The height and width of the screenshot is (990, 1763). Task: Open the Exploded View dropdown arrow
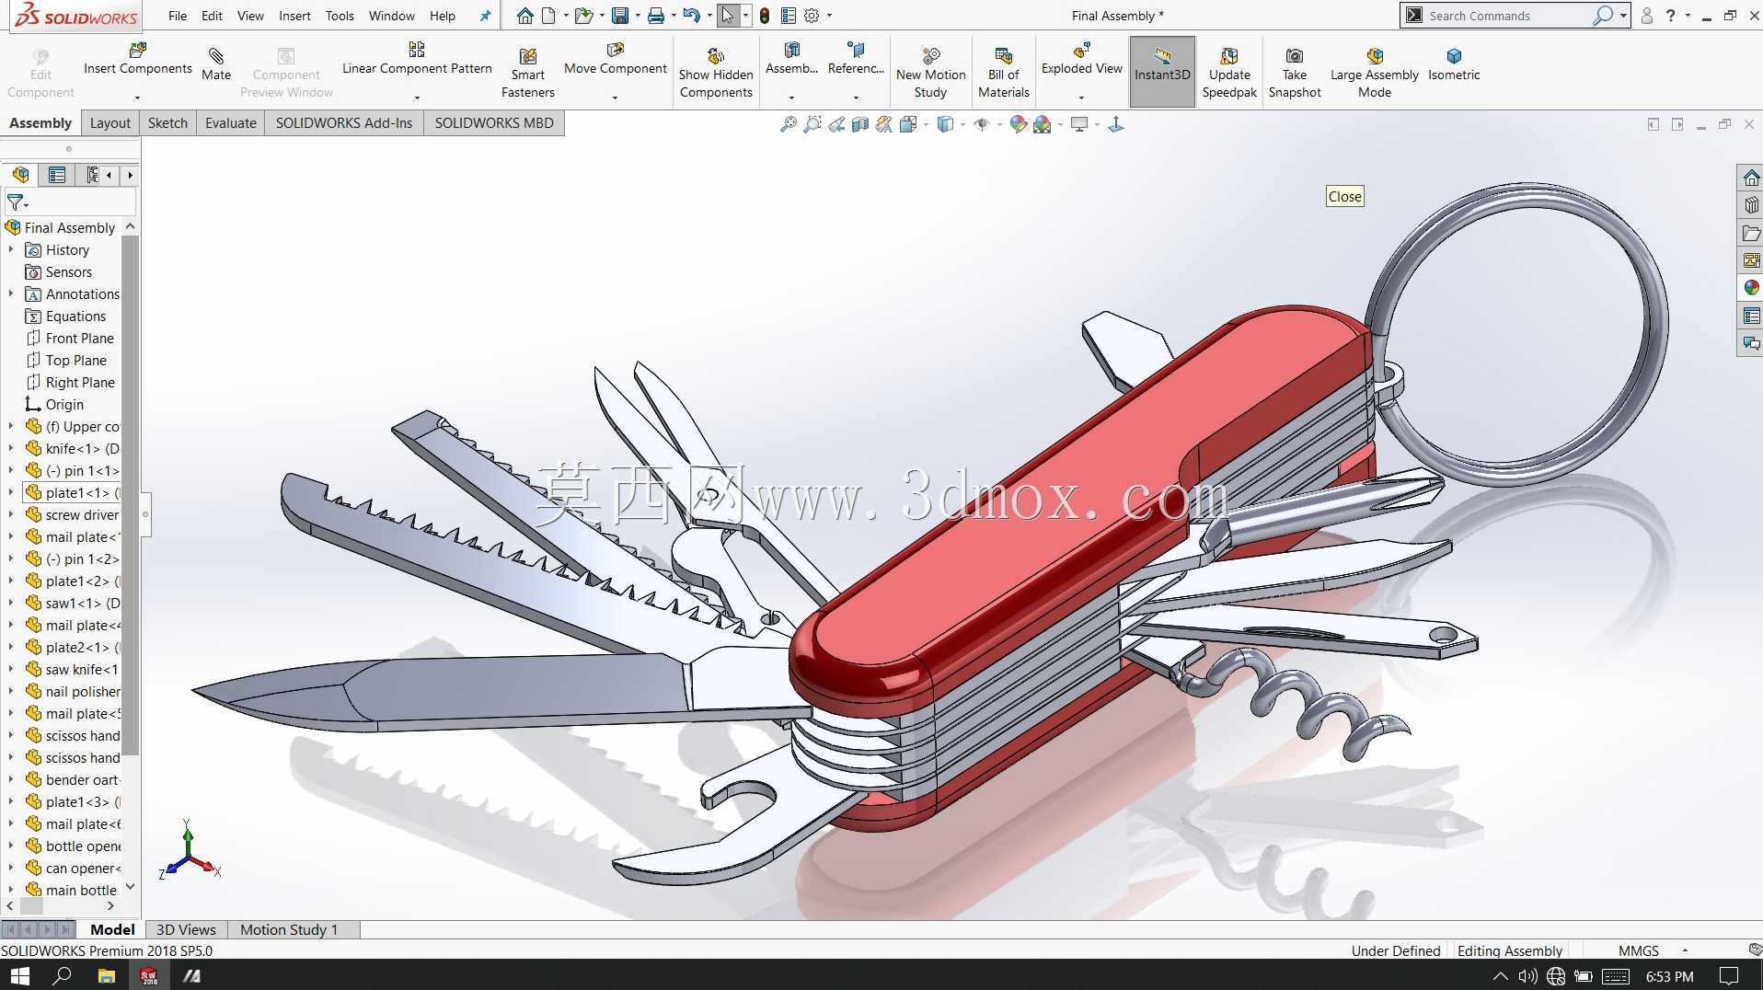1081,98
